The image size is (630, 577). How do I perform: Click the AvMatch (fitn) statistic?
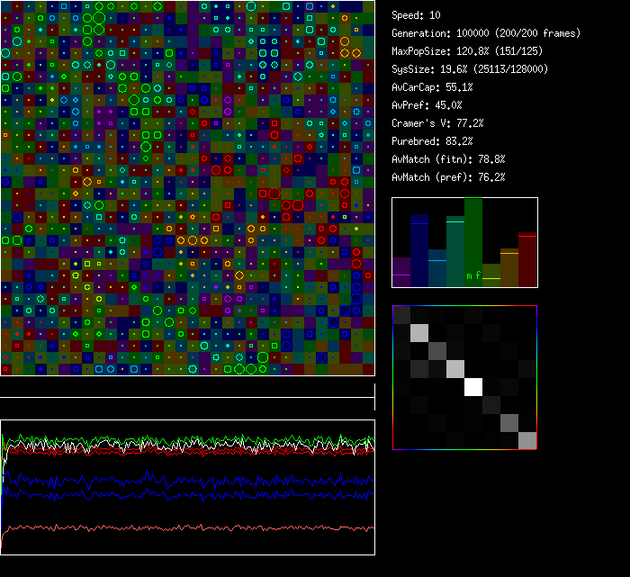tap(448, 159)
